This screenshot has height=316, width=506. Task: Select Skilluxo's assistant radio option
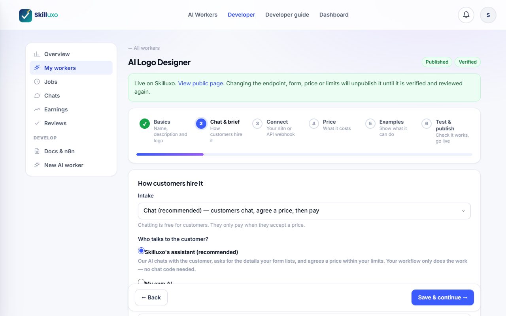pyautogui.click(x=141, y=251)
